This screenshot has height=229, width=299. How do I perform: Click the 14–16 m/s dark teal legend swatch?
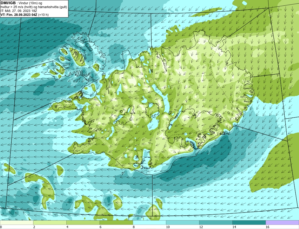(249, 222)
